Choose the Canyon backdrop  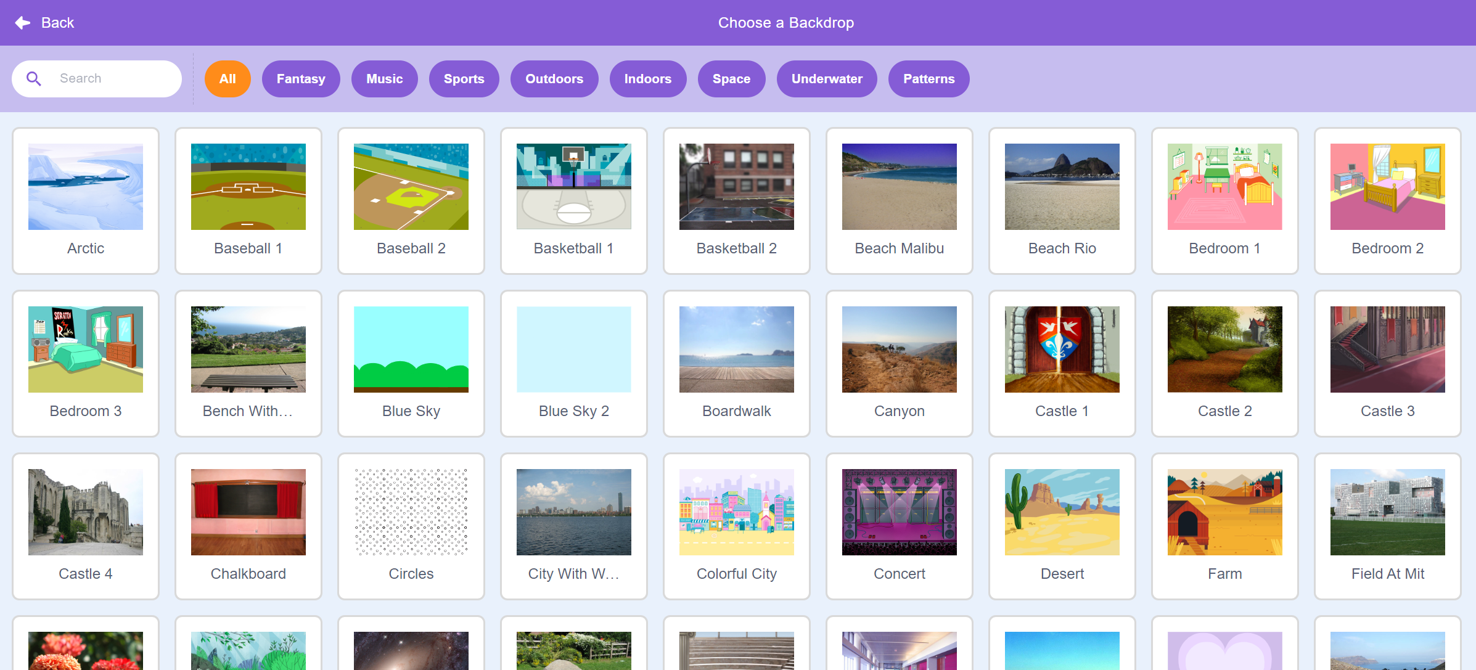(900, 364)
